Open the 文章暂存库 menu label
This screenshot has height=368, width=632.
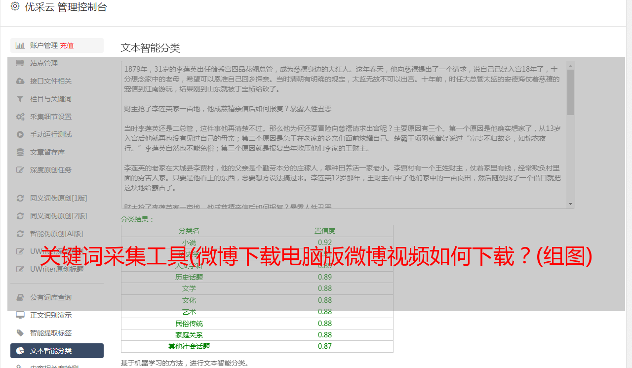[47, 152]
